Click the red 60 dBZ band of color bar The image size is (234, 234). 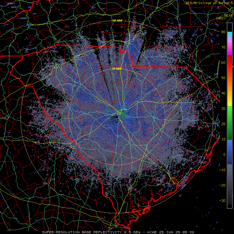point(230,62)
